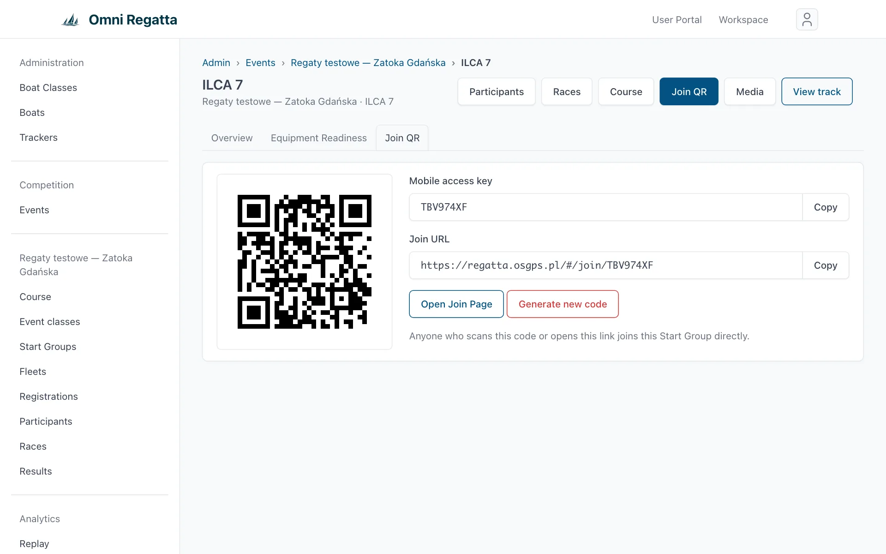886x554 pixels.
Task: Open Event classes in sidebar
Action: point(49,322)
